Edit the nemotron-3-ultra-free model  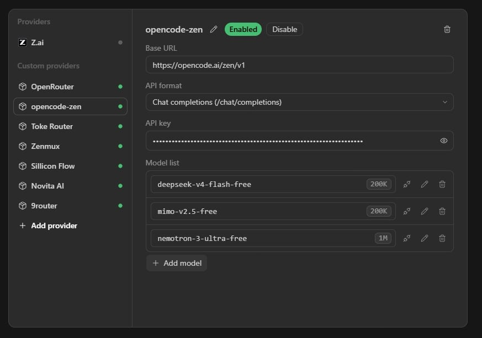[425, 238]
